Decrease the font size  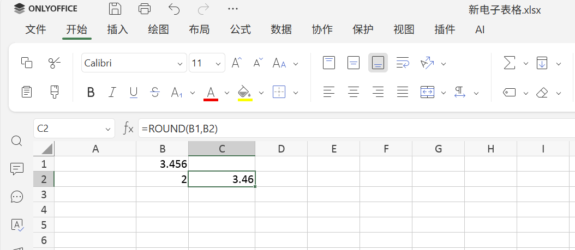coord(258,63)
